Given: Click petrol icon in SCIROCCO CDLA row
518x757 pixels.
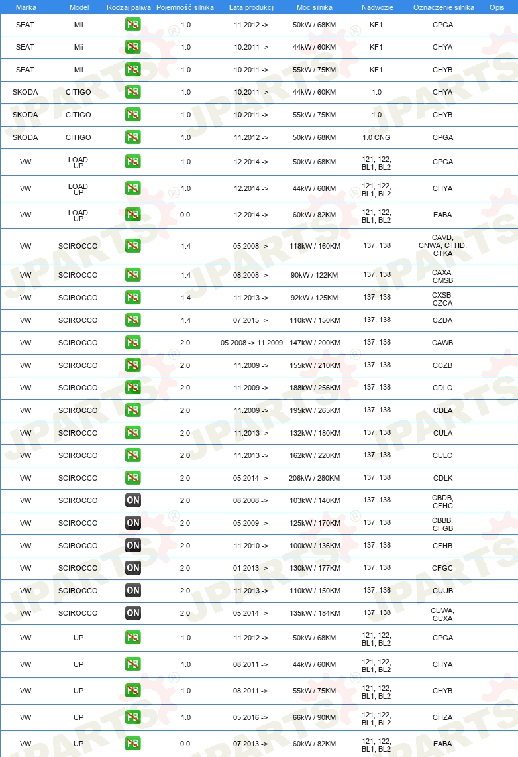Looking at the screenshot, I should click(x=132, y=410).
